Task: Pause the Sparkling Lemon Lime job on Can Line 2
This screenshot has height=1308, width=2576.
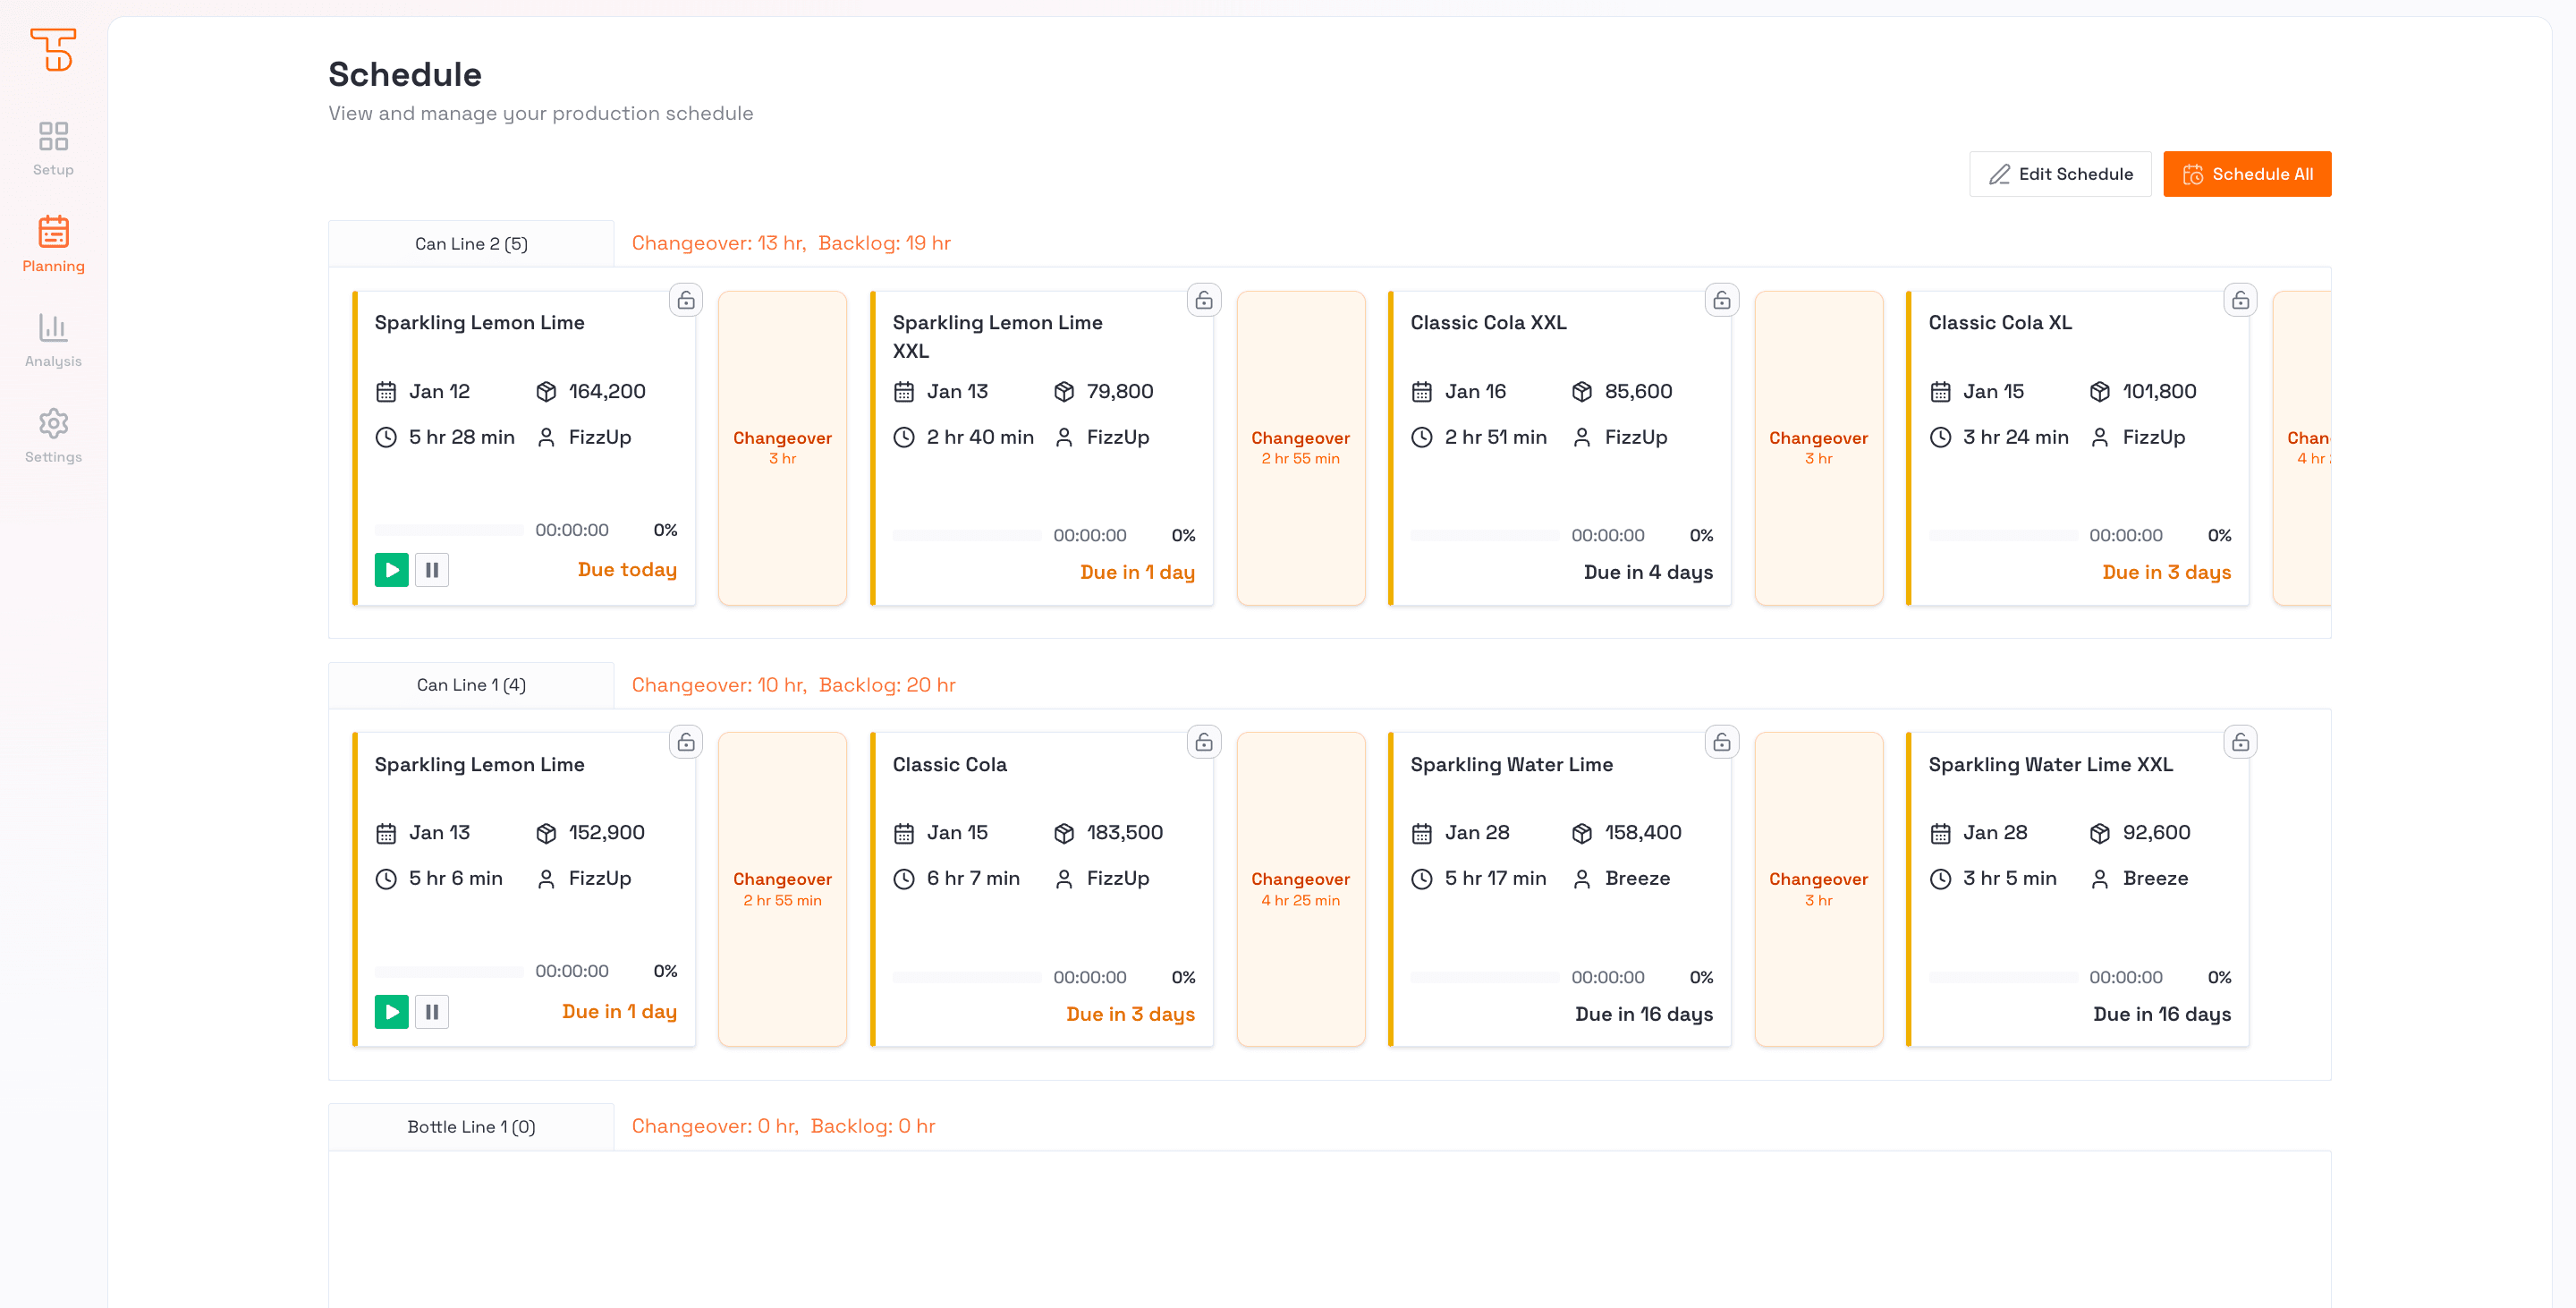Action: (432, 570)
